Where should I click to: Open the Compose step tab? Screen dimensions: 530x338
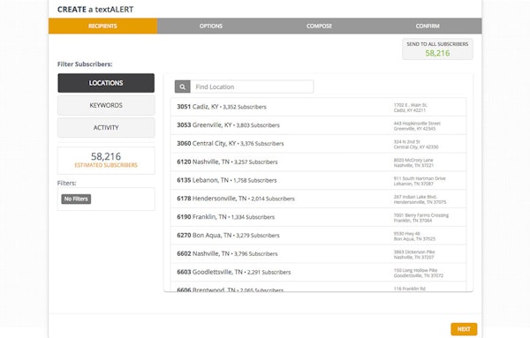coord(319,26)
